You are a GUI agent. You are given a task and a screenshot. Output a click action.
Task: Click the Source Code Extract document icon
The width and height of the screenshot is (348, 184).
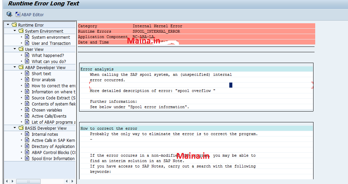[x=27, y=97]
